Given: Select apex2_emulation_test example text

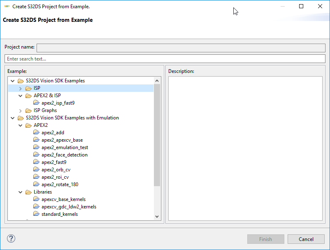Looking at the screenshot, I should [x=65, y=147].
